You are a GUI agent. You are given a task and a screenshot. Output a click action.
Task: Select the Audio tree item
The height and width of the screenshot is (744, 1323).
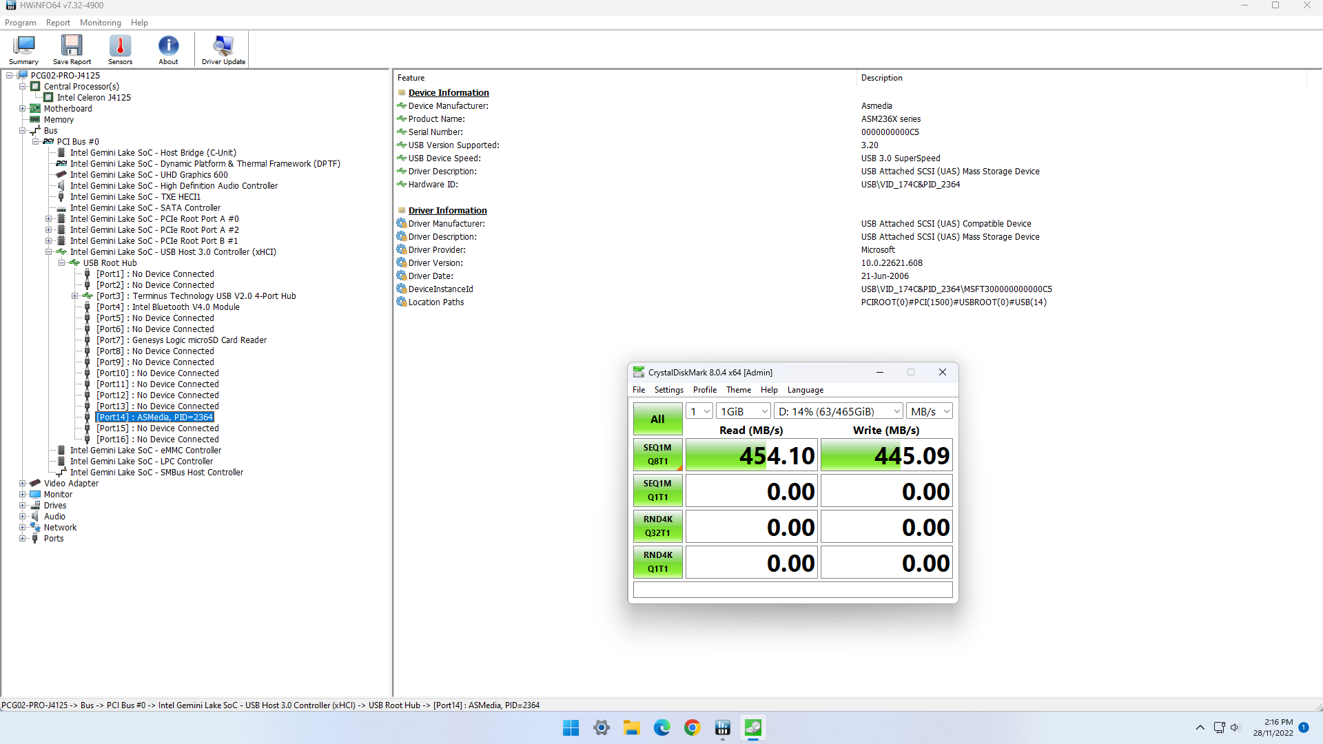(x=54, y=517)
